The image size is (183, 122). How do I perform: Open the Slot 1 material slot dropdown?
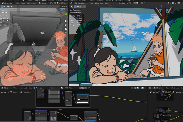[x=55, y=88]
